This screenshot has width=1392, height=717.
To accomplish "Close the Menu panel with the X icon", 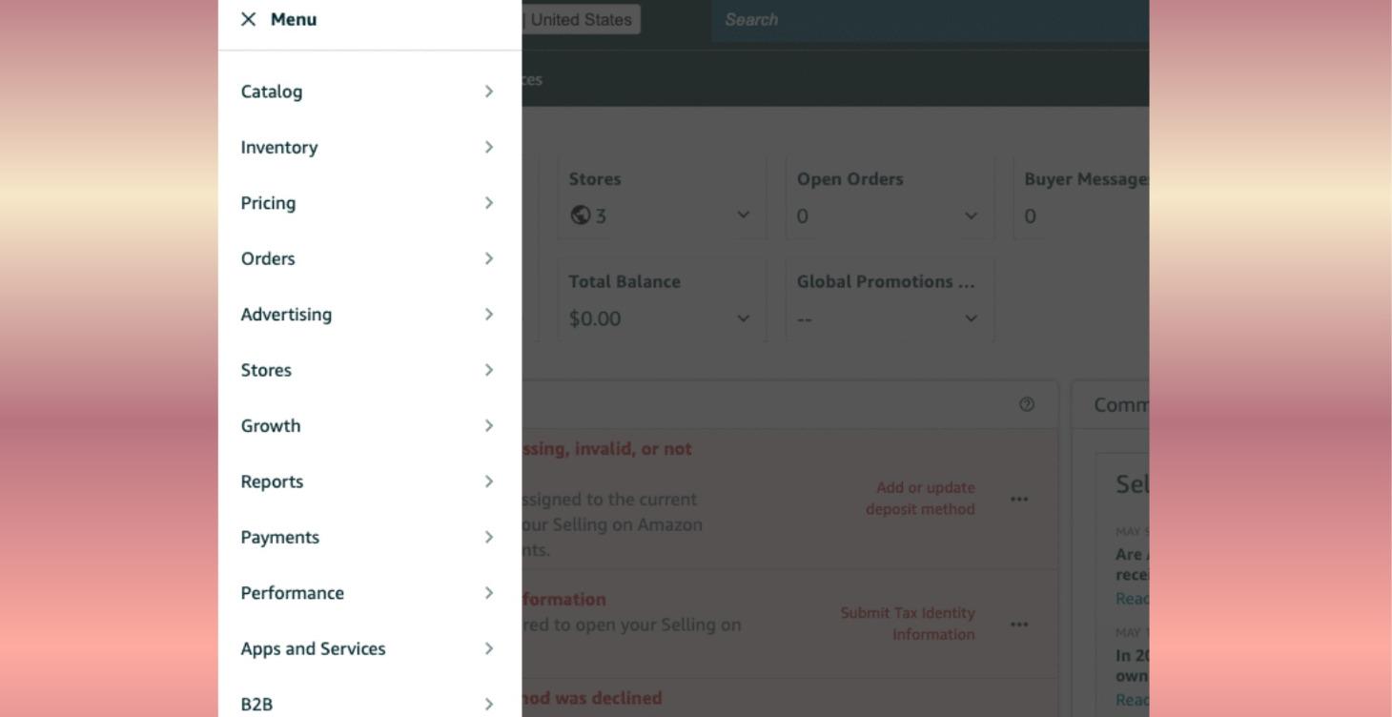I will [x=248, y=19].
